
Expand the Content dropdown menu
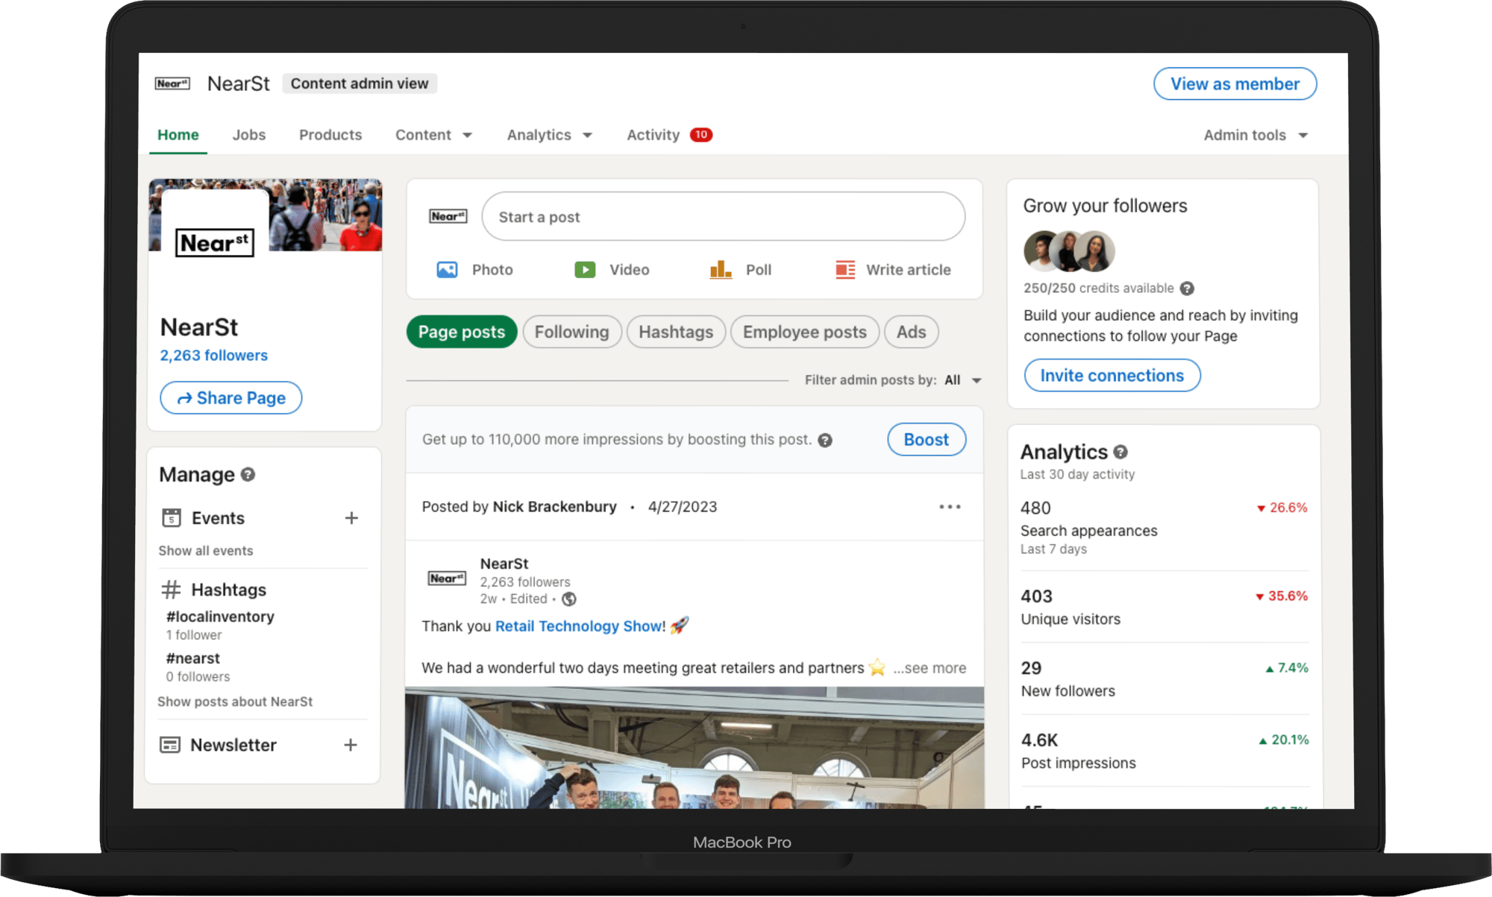point(433,135)
